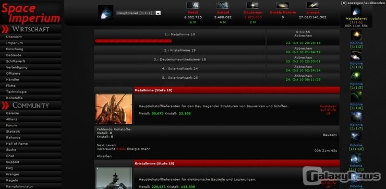Click Ausbauen auf Stufe 19 for Metallmine
The width and height of the screenshot is (386, 189).
point(328,110)
